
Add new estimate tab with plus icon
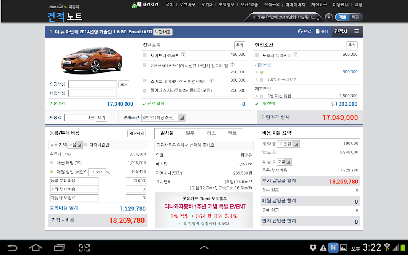click(329, 17)
